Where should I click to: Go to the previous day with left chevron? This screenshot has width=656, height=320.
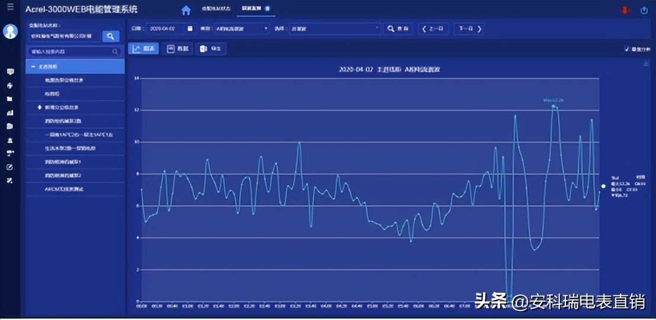tap(433, 29)
